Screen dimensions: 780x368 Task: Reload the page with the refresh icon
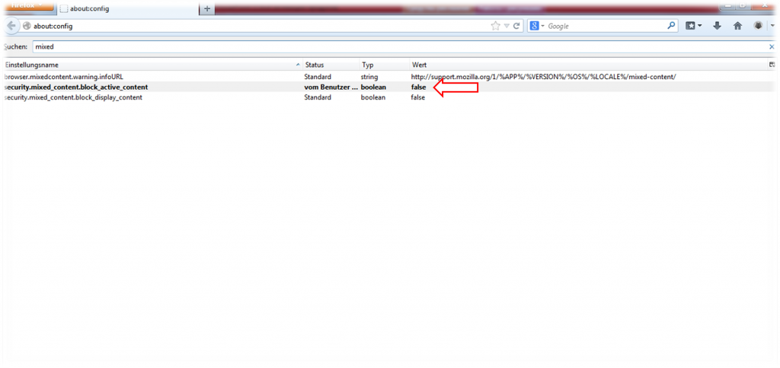point(516,26)
